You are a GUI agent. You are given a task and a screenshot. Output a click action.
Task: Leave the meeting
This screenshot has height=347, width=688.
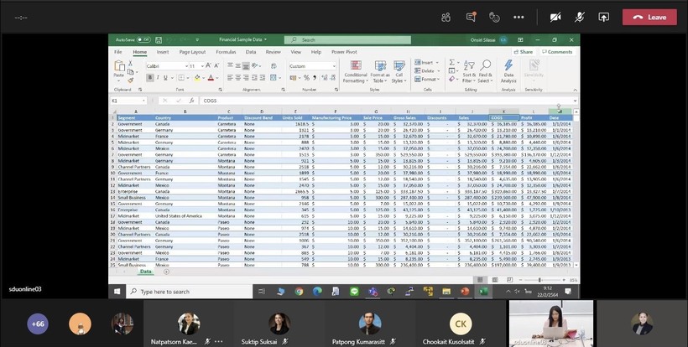(649, 17)
